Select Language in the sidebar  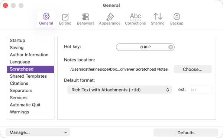coord(30,62)
